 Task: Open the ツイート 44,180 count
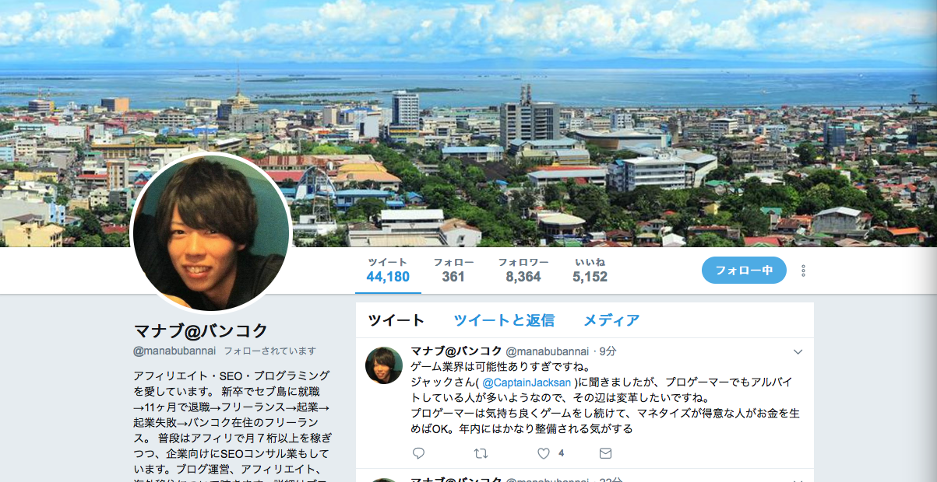point(388,270)
